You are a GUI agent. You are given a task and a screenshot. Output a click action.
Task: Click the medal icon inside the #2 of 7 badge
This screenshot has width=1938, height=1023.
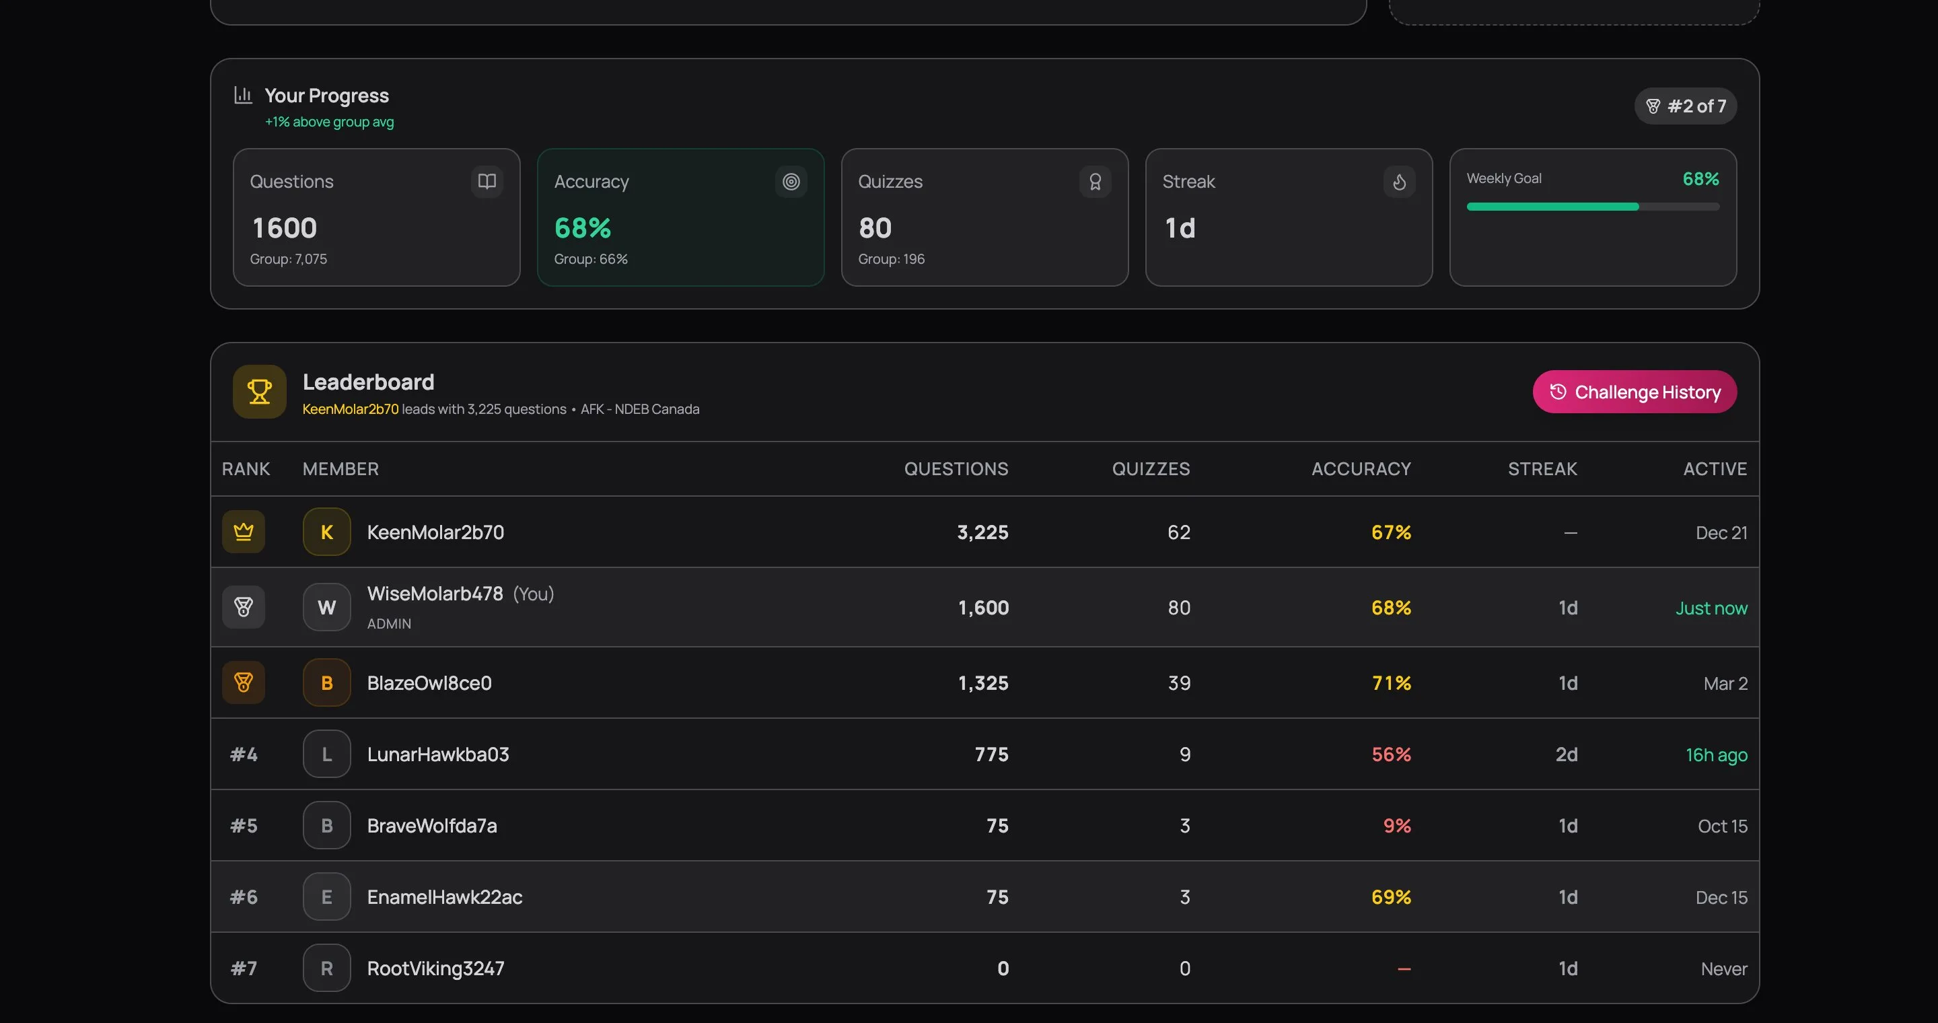1653,106
